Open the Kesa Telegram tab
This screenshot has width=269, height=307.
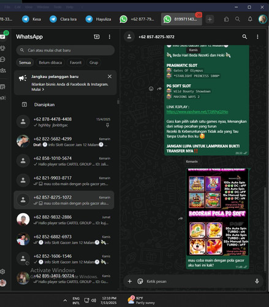point(31,19)
